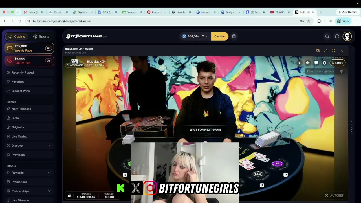Viewport: 361px width, 203px height.
Task: Open the Originals category
Action: pyautogui.click(x=29, y=127)
